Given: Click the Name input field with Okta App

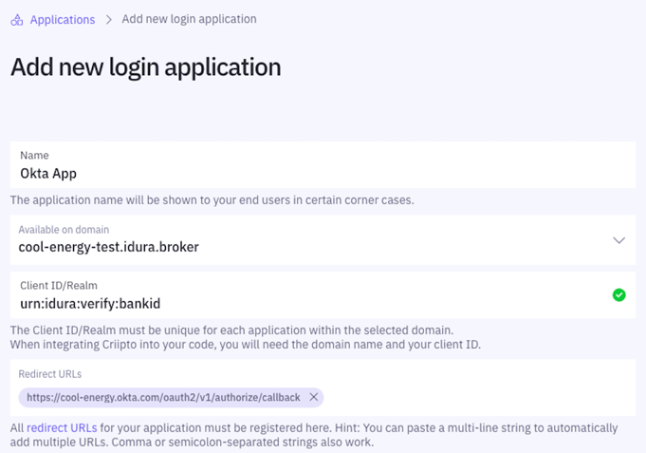Looking at the screenshot, I should click(323, 164).
